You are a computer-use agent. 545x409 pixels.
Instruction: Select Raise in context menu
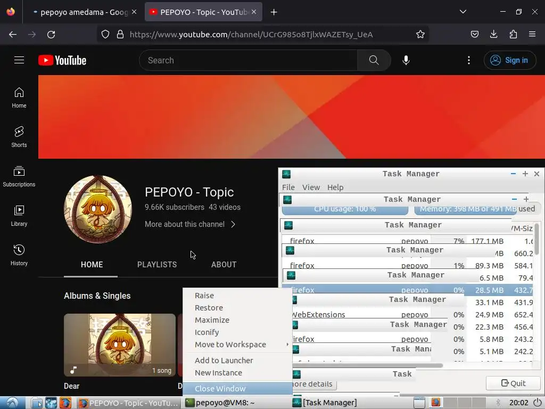(237, 296)
